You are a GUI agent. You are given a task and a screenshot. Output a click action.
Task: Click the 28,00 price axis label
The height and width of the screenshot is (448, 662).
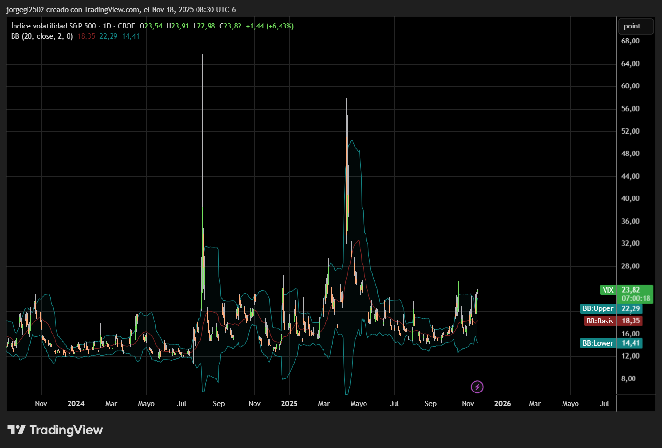click(x=630, y=266)
